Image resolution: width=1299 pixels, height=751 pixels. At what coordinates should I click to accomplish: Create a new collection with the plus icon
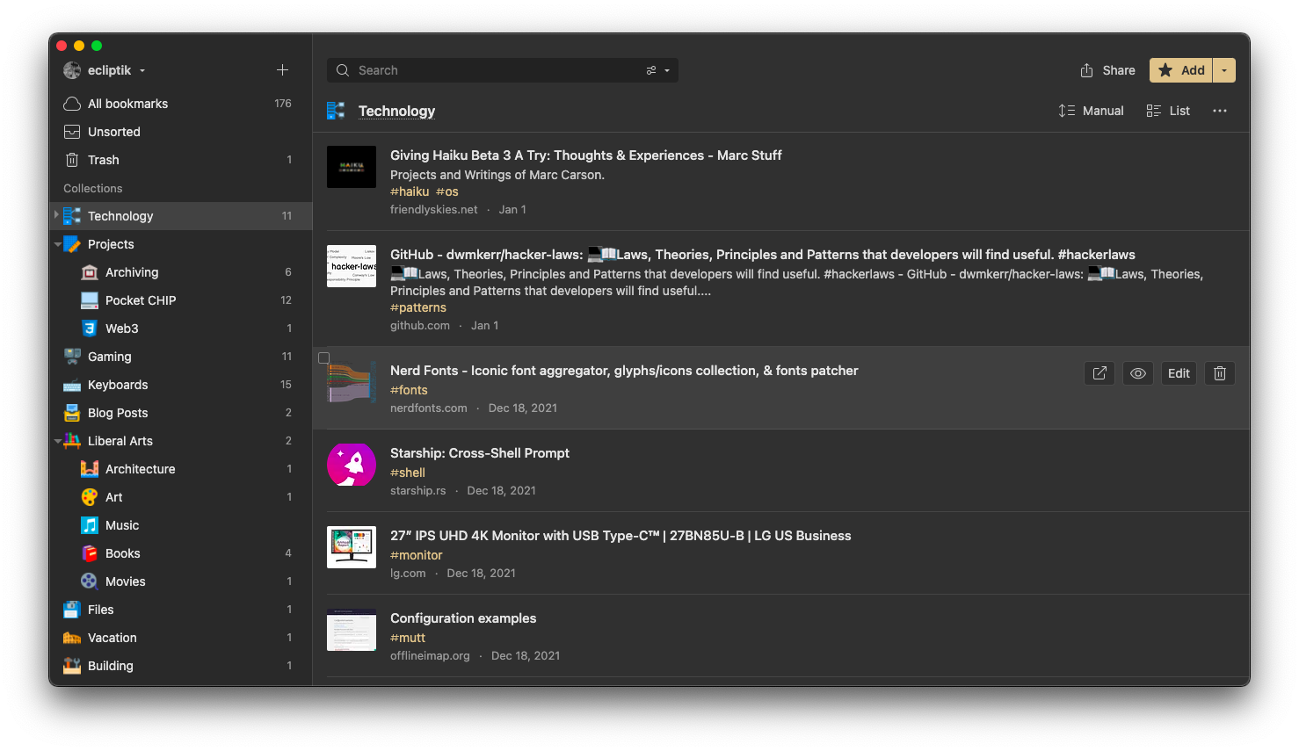tap(282, 69)
